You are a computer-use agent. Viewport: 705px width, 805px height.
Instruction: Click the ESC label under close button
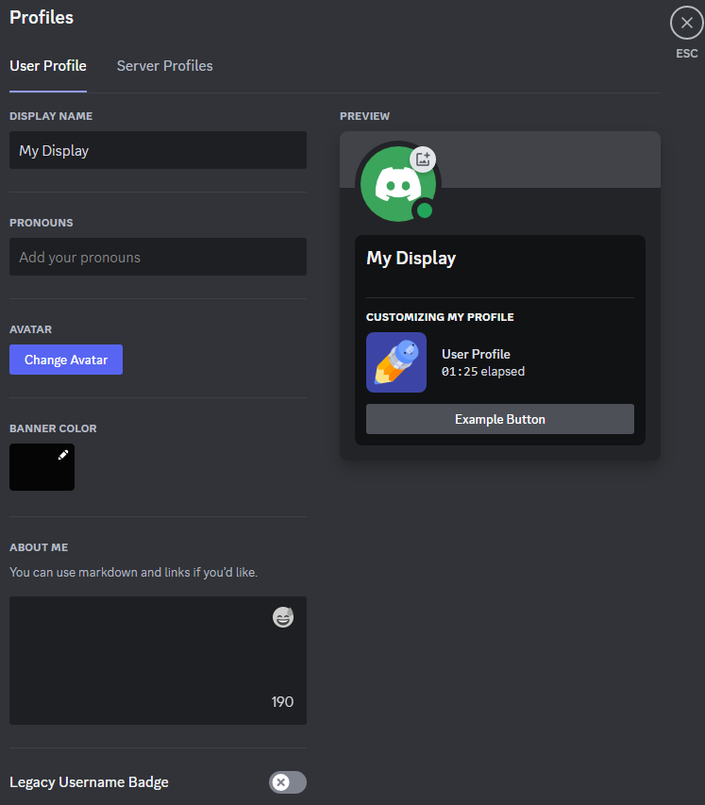click(x=686, y=54)
